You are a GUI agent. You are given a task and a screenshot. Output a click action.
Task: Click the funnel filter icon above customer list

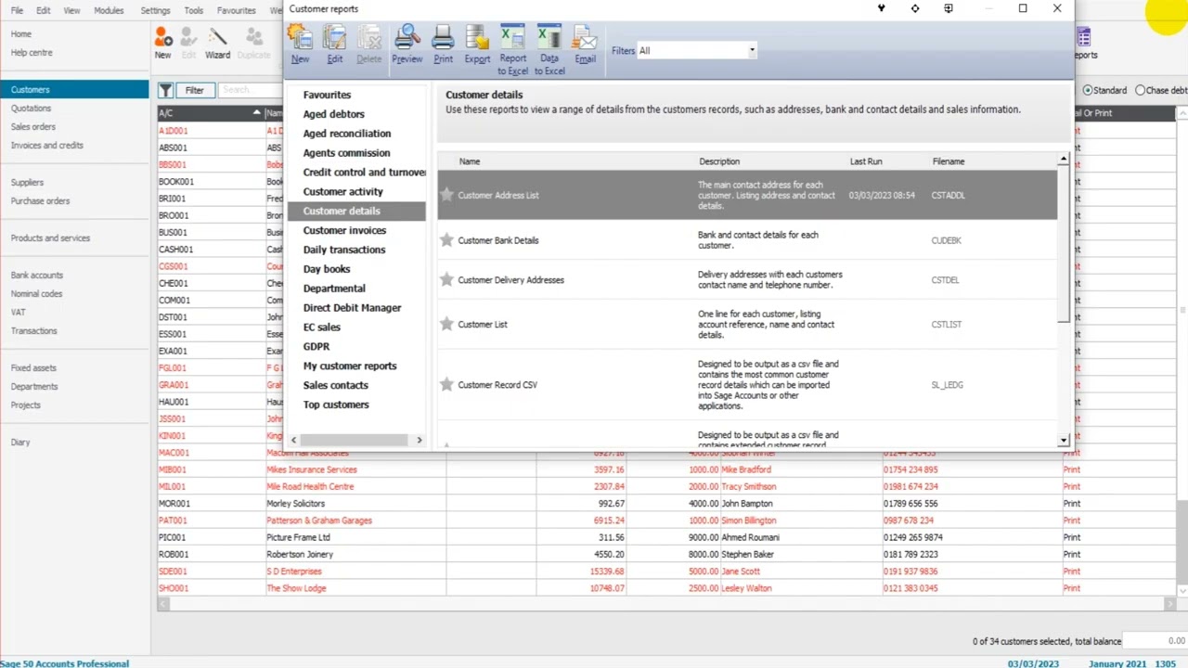pyautogui.click(x=165, y=90)
